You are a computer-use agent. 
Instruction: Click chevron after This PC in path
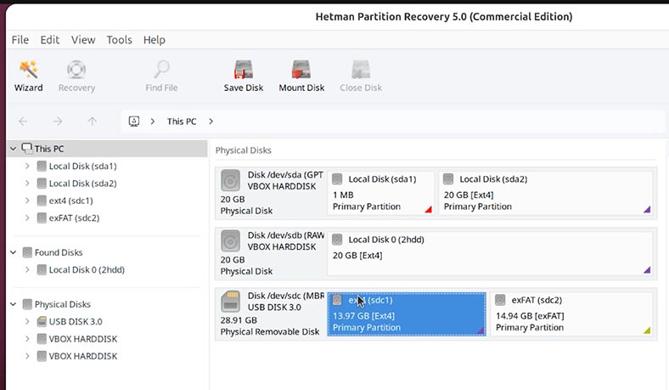point(211,122)
